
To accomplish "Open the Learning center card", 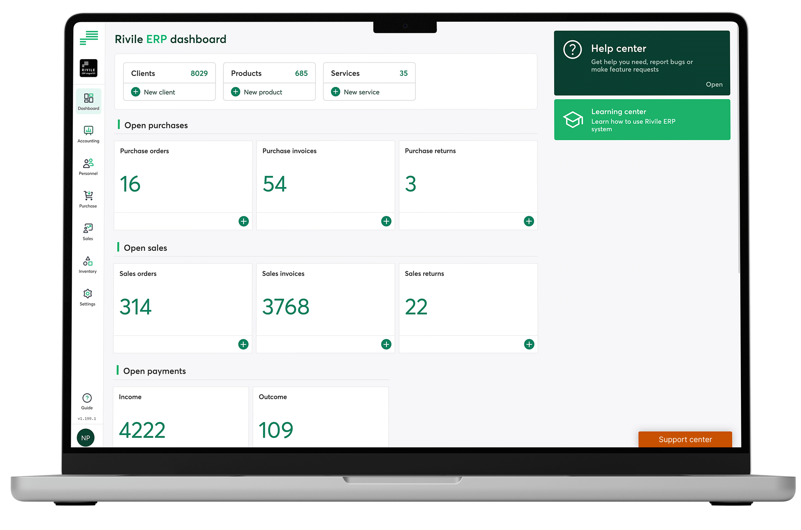I will [x=642, y=120].
